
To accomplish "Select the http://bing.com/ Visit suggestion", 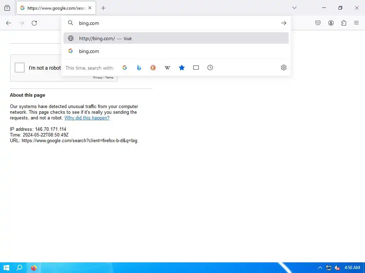I will point(176,38).
